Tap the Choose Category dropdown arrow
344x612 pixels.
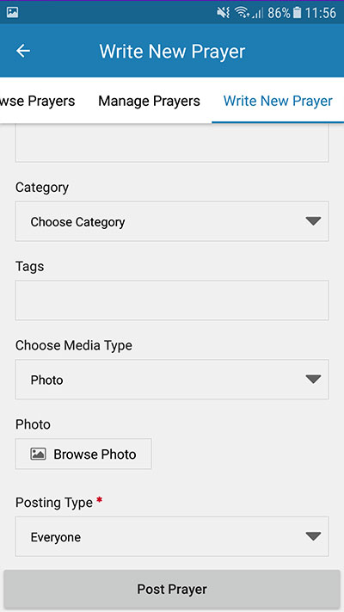[313, 221]
